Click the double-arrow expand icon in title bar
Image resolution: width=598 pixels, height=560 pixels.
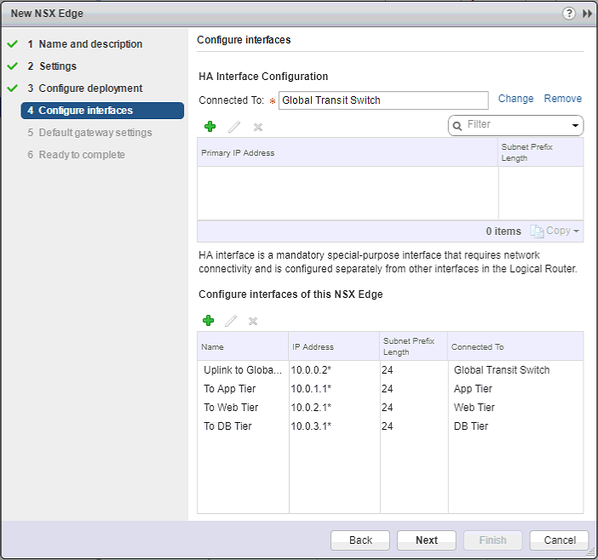587,14
